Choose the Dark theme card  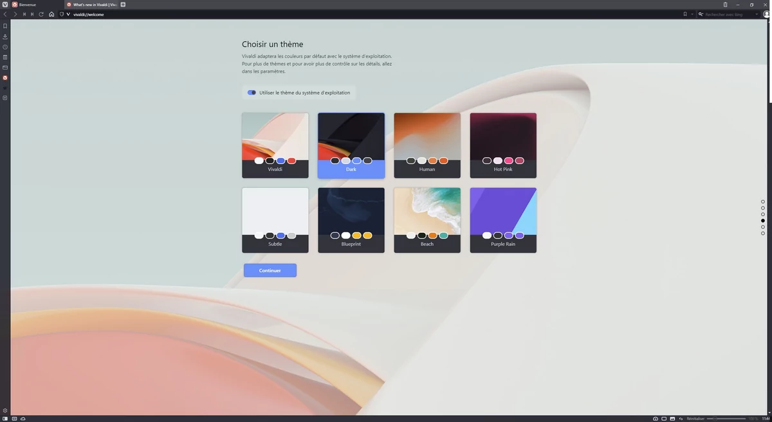tap(351, 145)
